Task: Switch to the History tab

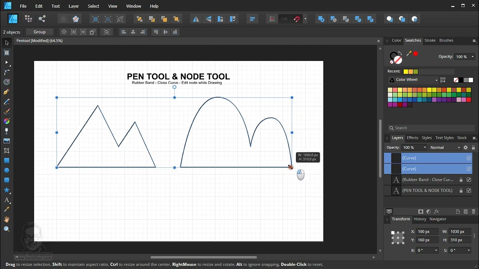Action: [x=420, y=219]
